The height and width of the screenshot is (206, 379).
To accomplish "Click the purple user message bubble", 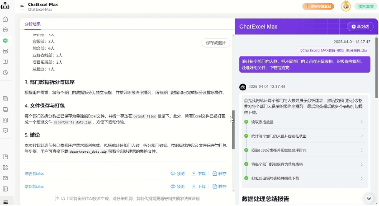I will click(304, 65).
